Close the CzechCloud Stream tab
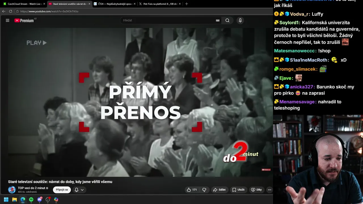The width and height of the screenshot is (363, 204). click(x=44, y=4)
